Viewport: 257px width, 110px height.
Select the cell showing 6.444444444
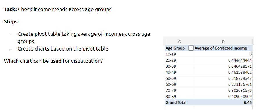tap(223, 60)
